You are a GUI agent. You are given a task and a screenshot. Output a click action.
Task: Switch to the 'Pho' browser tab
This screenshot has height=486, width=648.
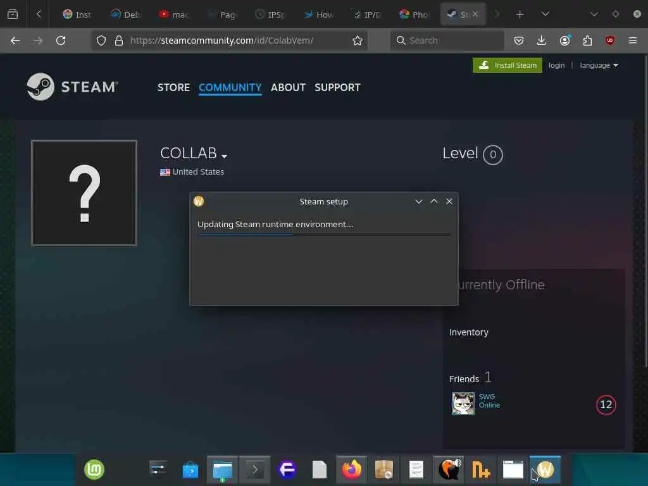point(414,15)
